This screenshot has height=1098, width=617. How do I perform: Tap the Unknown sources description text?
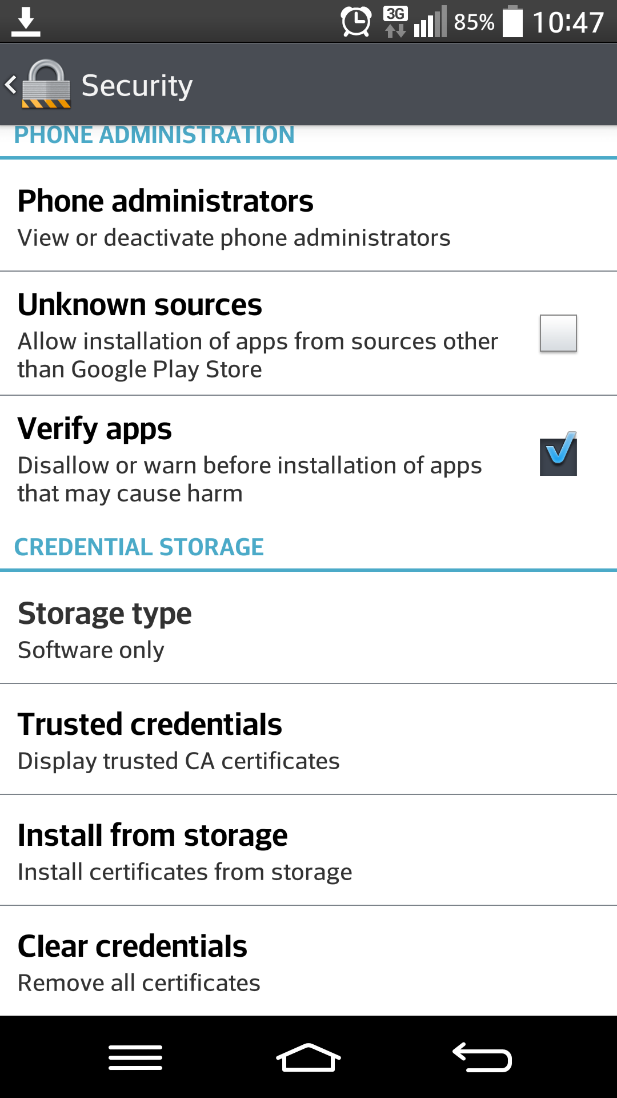258,355
